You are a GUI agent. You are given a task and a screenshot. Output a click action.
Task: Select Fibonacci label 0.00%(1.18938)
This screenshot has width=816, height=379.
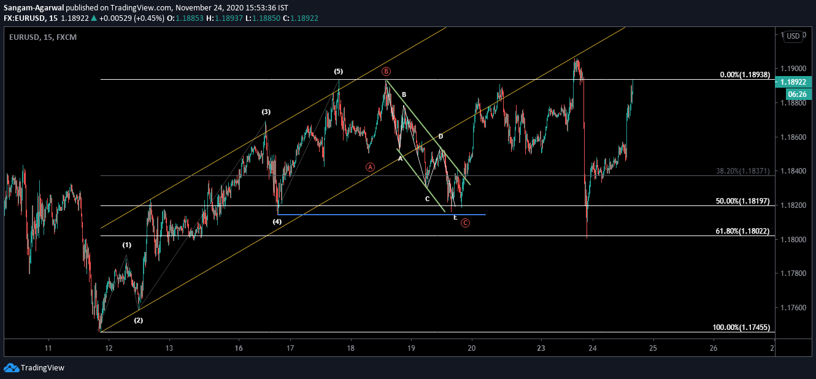[x=745, y=75]
